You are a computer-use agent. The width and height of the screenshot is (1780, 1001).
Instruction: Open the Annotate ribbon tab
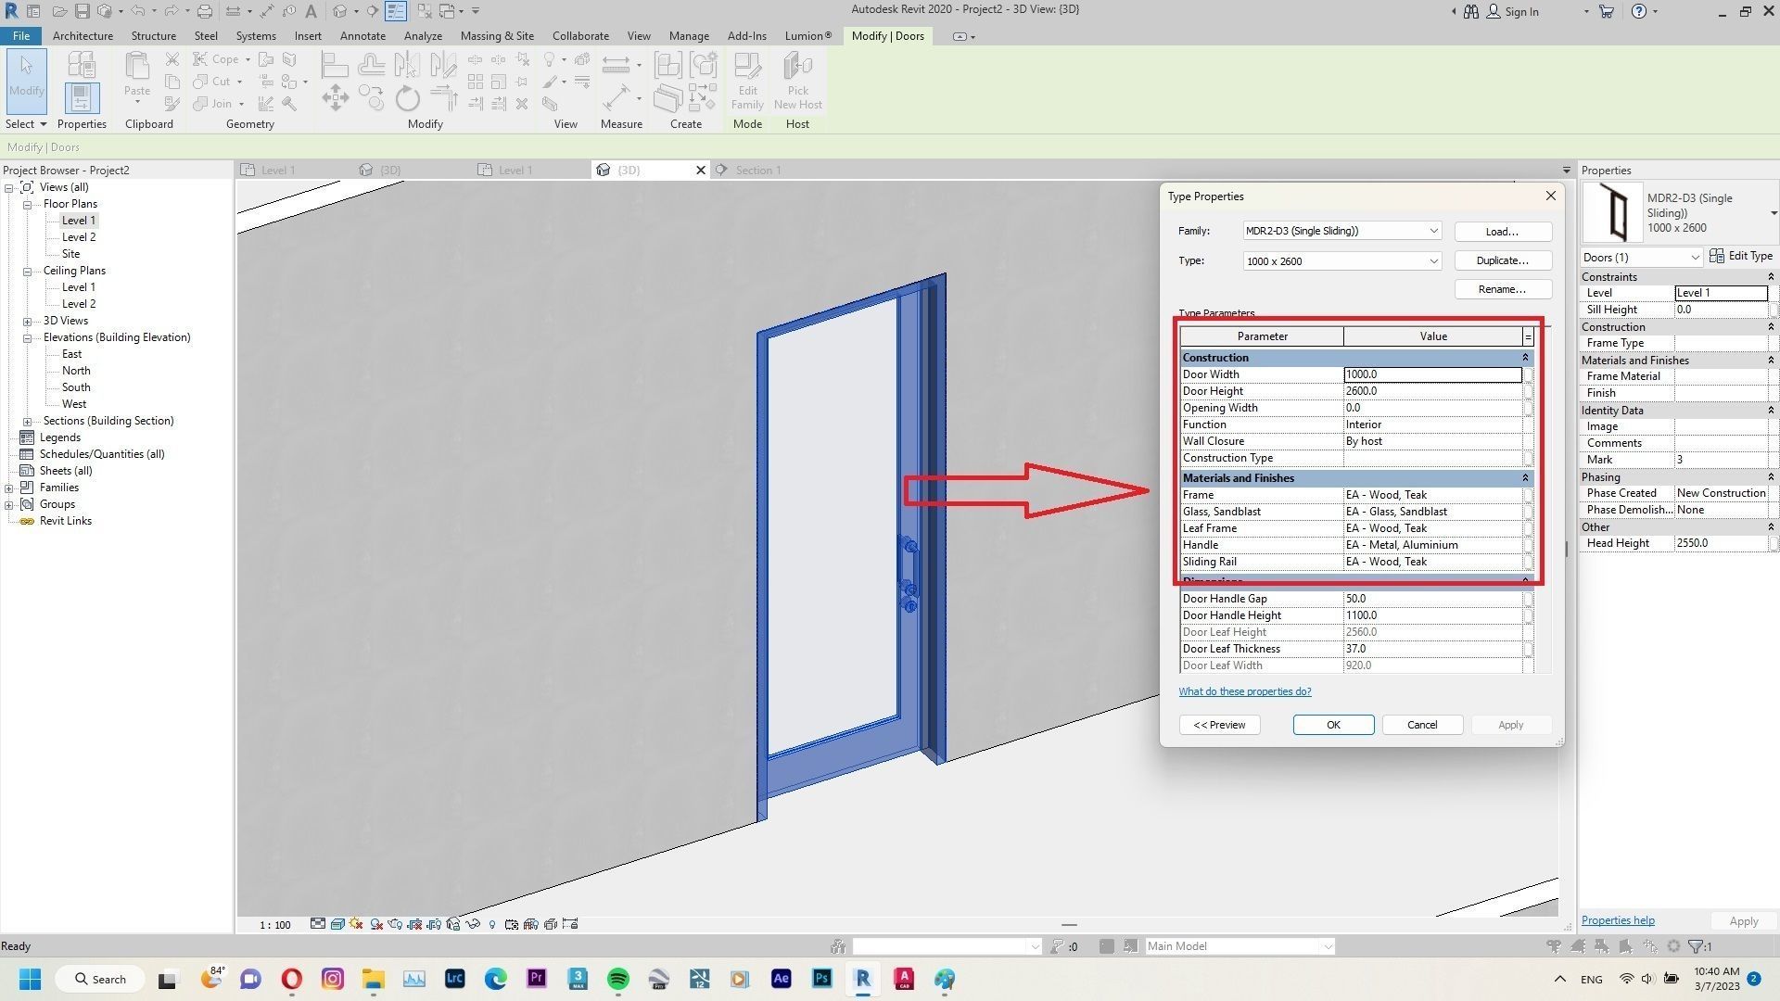[362, 36]
